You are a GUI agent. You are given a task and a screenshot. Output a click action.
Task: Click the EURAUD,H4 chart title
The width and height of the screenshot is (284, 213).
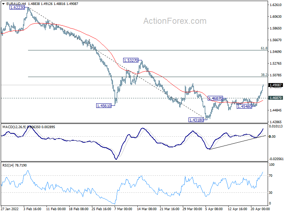click(16, 4)
